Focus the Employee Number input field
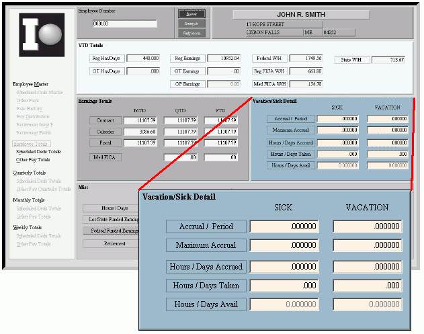The width and height of the screenshot is (424, 334). (124, 24)
